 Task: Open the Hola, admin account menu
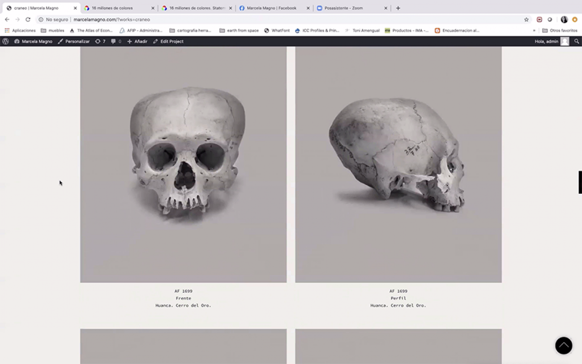point(552,41)
